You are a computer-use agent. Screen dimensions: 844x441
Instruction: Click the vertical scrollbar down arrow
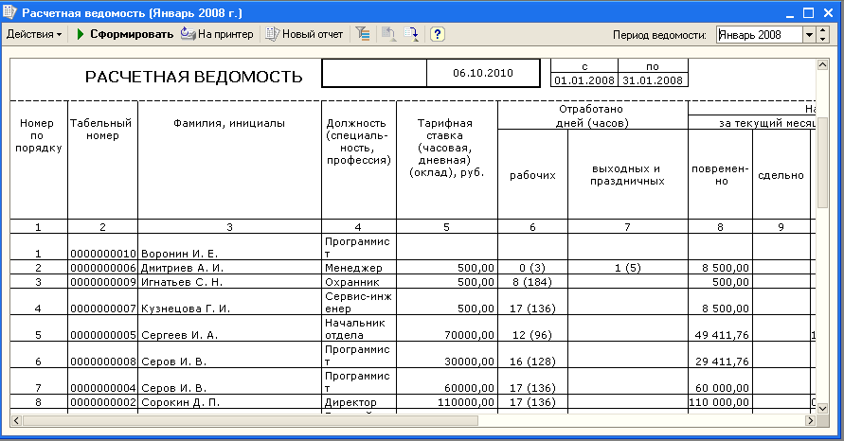(822, 408)
